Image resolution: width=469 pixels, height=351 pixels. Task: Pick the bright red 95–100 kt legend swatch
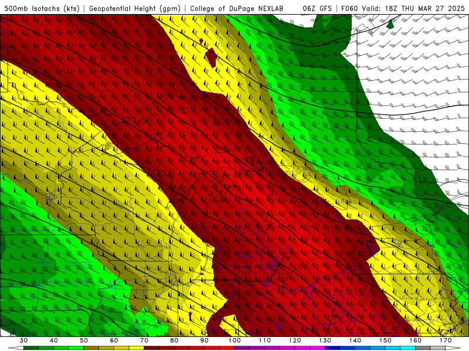[x=227, y=348]
